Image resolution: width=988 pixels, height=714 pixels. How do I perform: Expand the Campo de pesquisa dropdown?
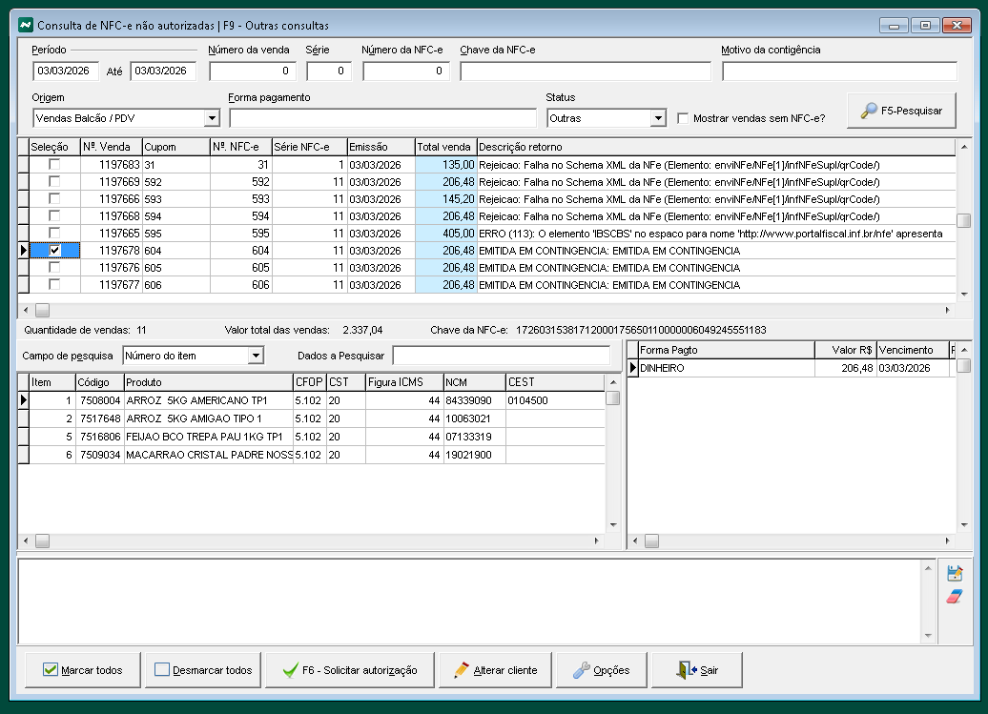(255, 356)
